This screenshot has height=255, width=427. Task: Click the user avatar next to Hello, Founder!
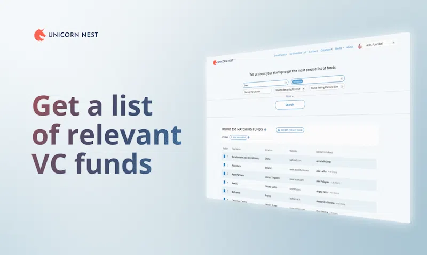360,46
